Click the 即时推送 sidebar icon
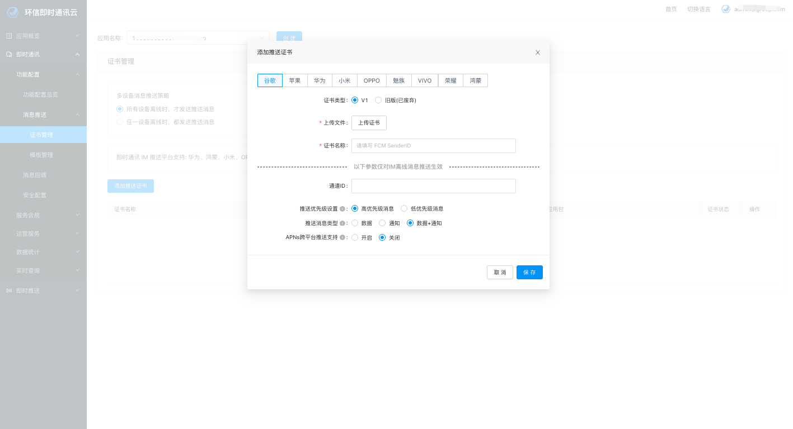This screenshot has height=429, width=793. [9, 290]
